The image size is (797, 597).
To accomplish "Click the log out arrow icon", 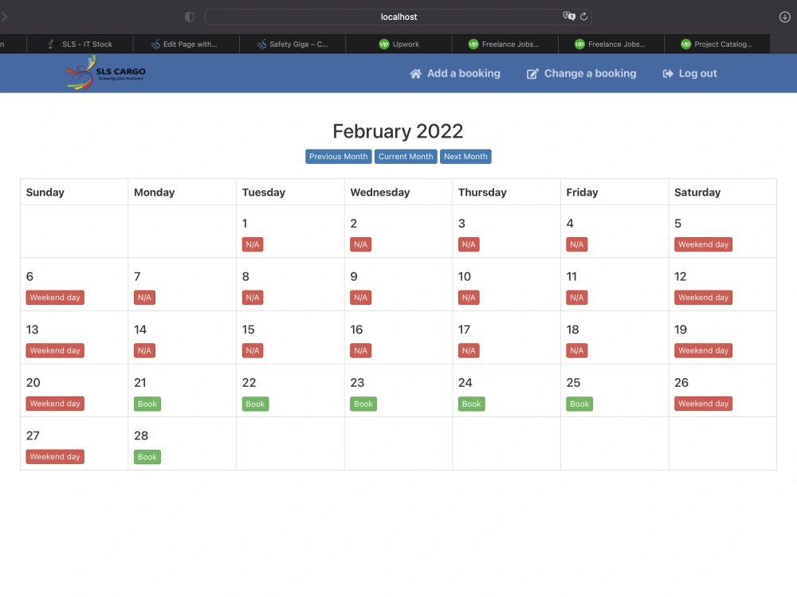I will (668, 73).
